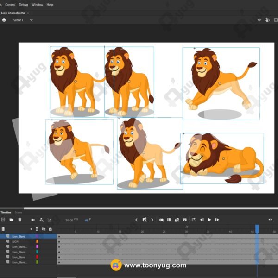Click the New Folder icon in timeline
278x278 pixels.
12,220
